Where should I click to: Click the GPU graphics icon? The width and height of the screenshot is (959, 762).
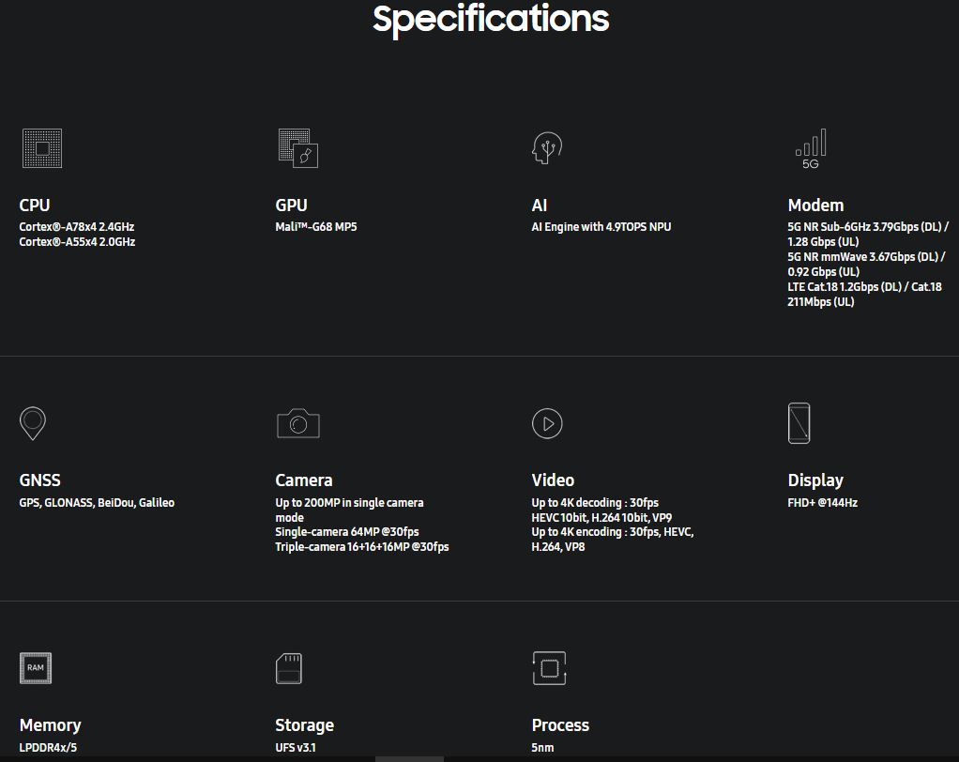click(298, 148)
